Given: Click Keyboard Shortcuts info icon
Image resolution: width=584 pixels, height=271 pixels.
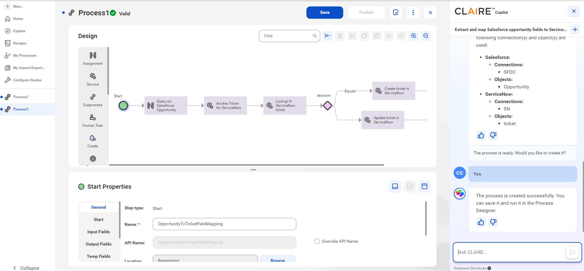Looking at the screenshot, I should pos(489,268).
